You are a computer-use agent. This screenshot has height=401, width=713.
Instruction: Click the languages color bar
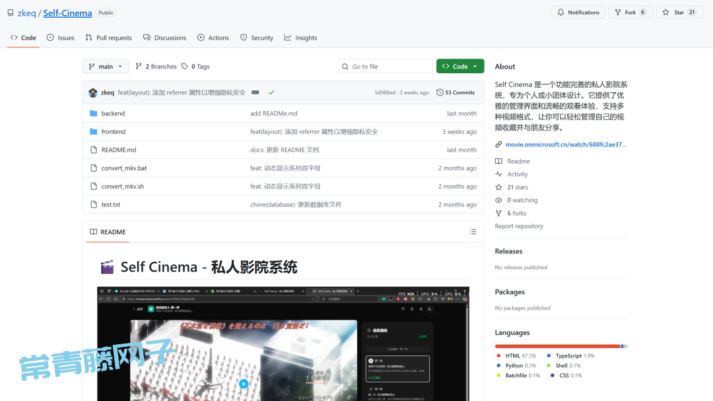tap(560, 346)
